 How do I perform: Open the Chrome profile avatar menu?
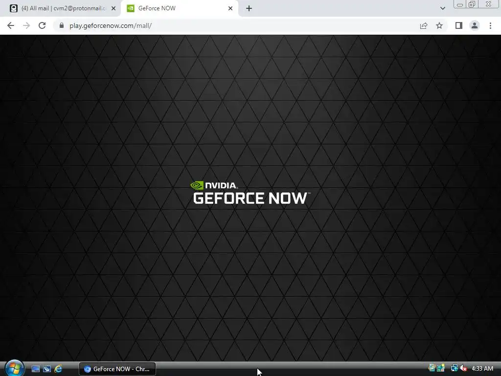pyautogui.click(x=475, y=25)
